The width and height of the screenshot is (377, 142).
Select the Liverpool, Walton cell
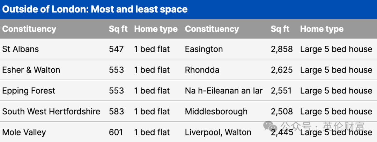point(218,132)
